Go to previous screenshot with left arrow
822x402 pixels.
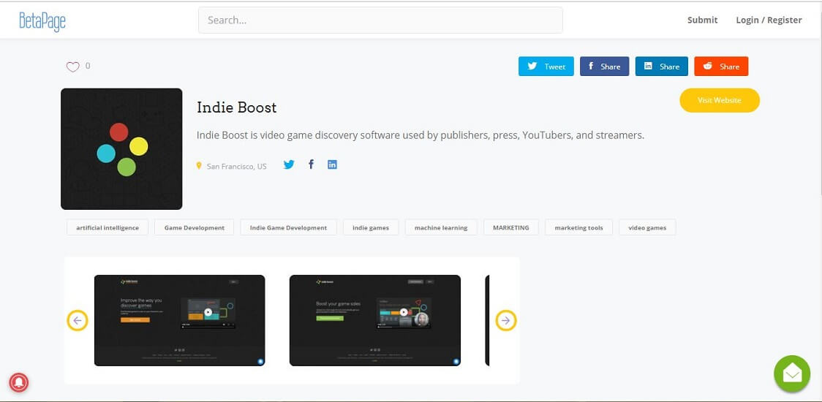(78, 320)
